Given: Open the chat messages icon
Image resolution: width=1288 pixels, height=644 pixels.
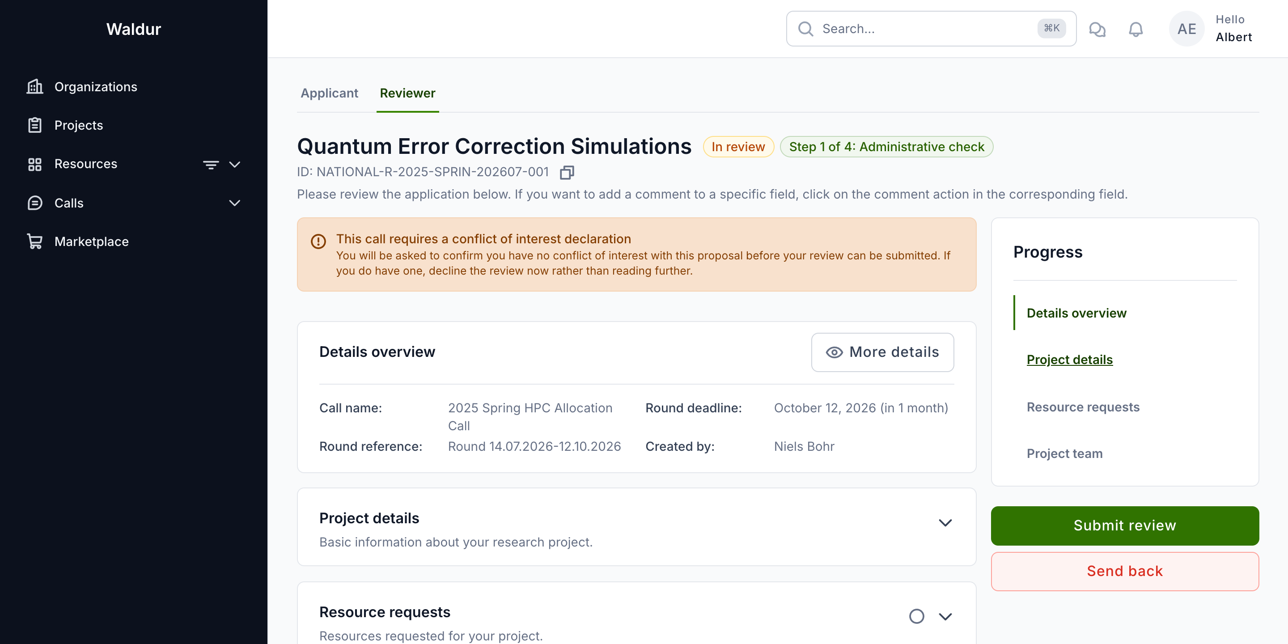Looking at the screenshot, I should pos(1097,29).
